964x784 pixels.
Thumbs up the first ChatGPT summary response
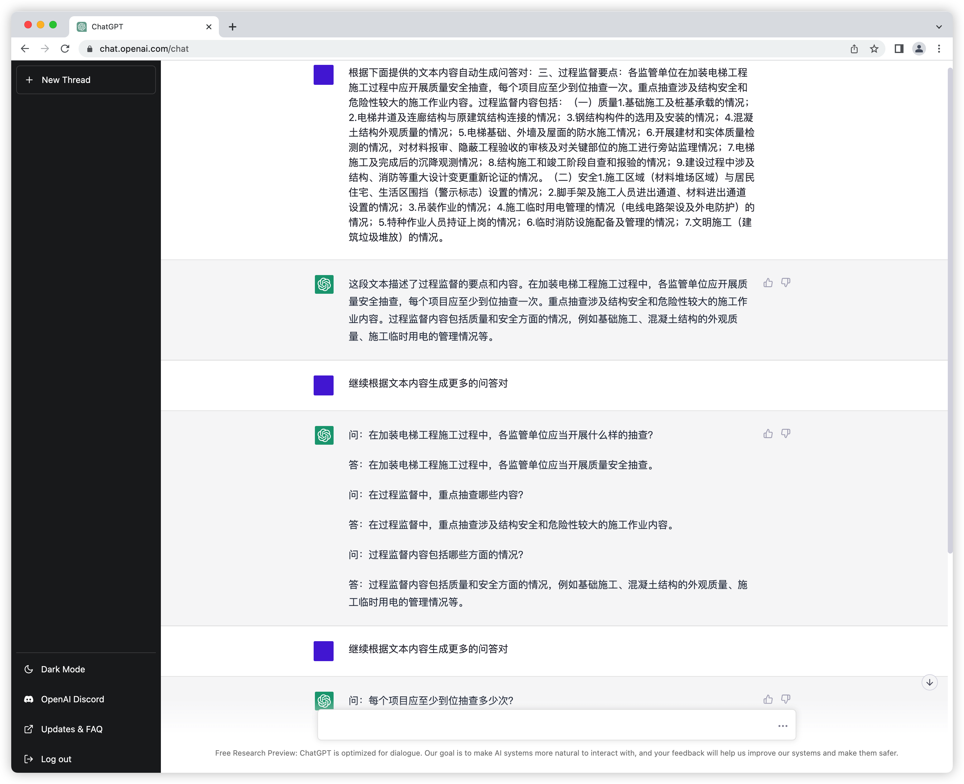[x=768, y=283]
